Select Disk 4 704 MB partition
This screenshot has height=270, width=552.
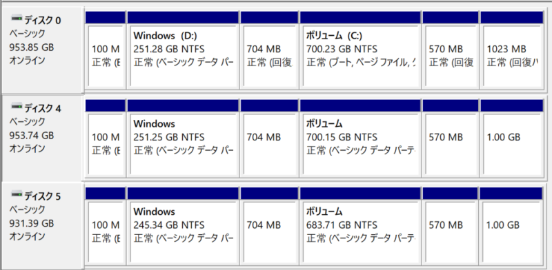[269, 138]
